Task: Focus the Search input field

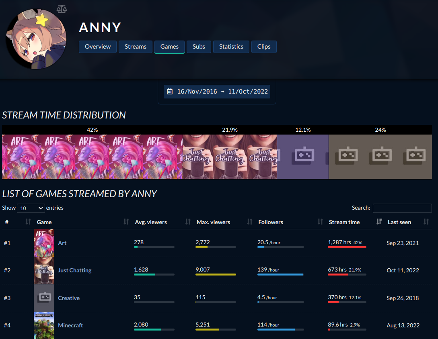Action: point(402,208)
